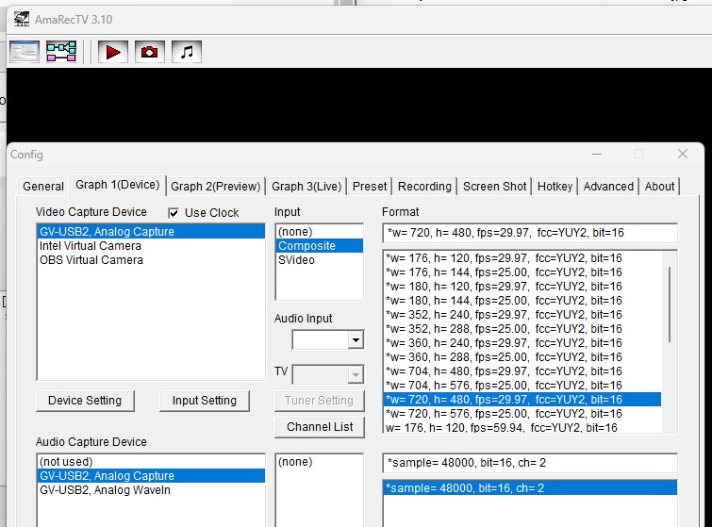Open the Recording tab
Image resolution: width=712 pixels, height=527 pixels.
[424, 187]
